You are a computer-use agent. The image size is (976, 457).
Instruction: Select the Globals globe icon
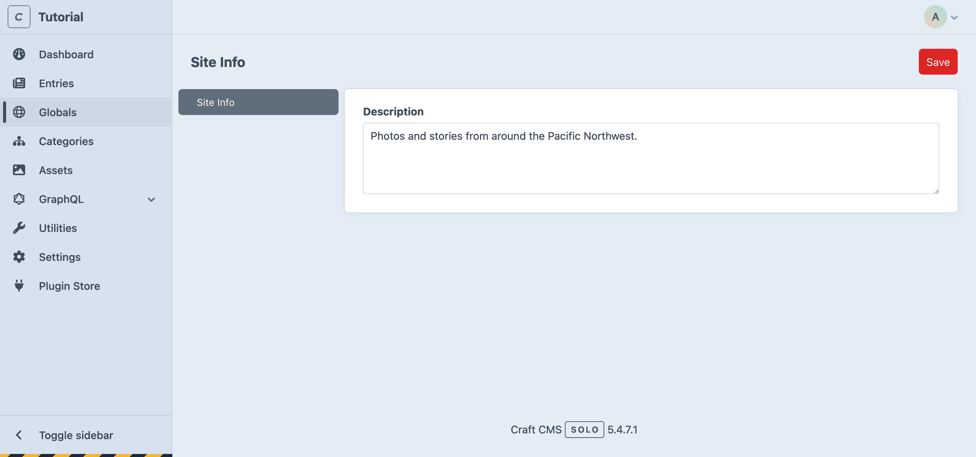click(x=19, y=112)
